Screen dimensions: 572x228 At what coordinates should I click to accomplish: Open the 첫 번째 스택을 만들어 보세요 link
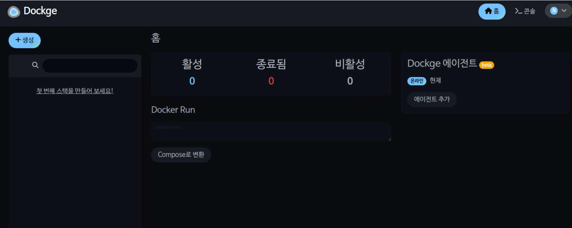(75, 91)
